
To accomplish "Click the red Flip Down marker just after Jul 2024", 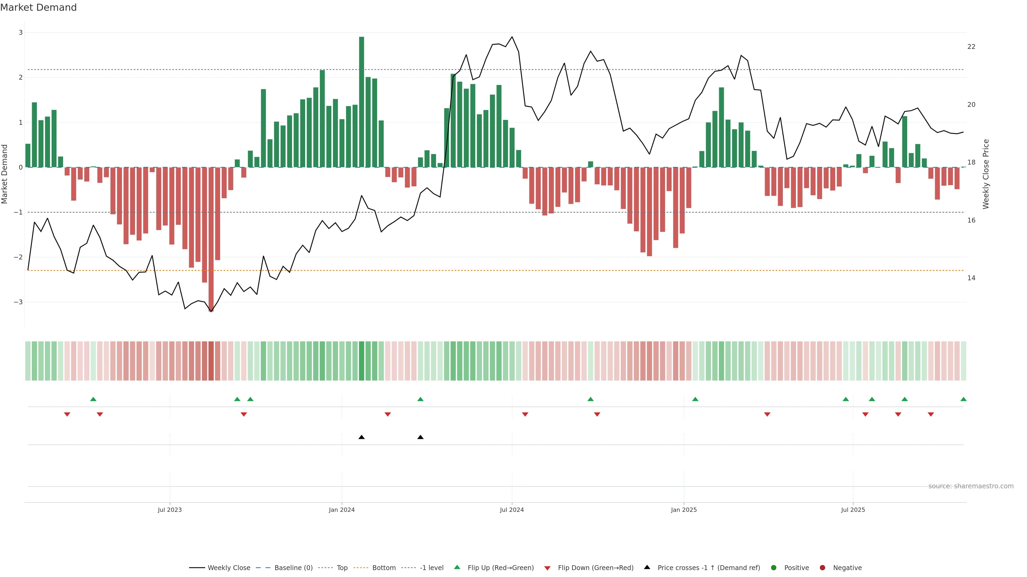I will 525,415.
